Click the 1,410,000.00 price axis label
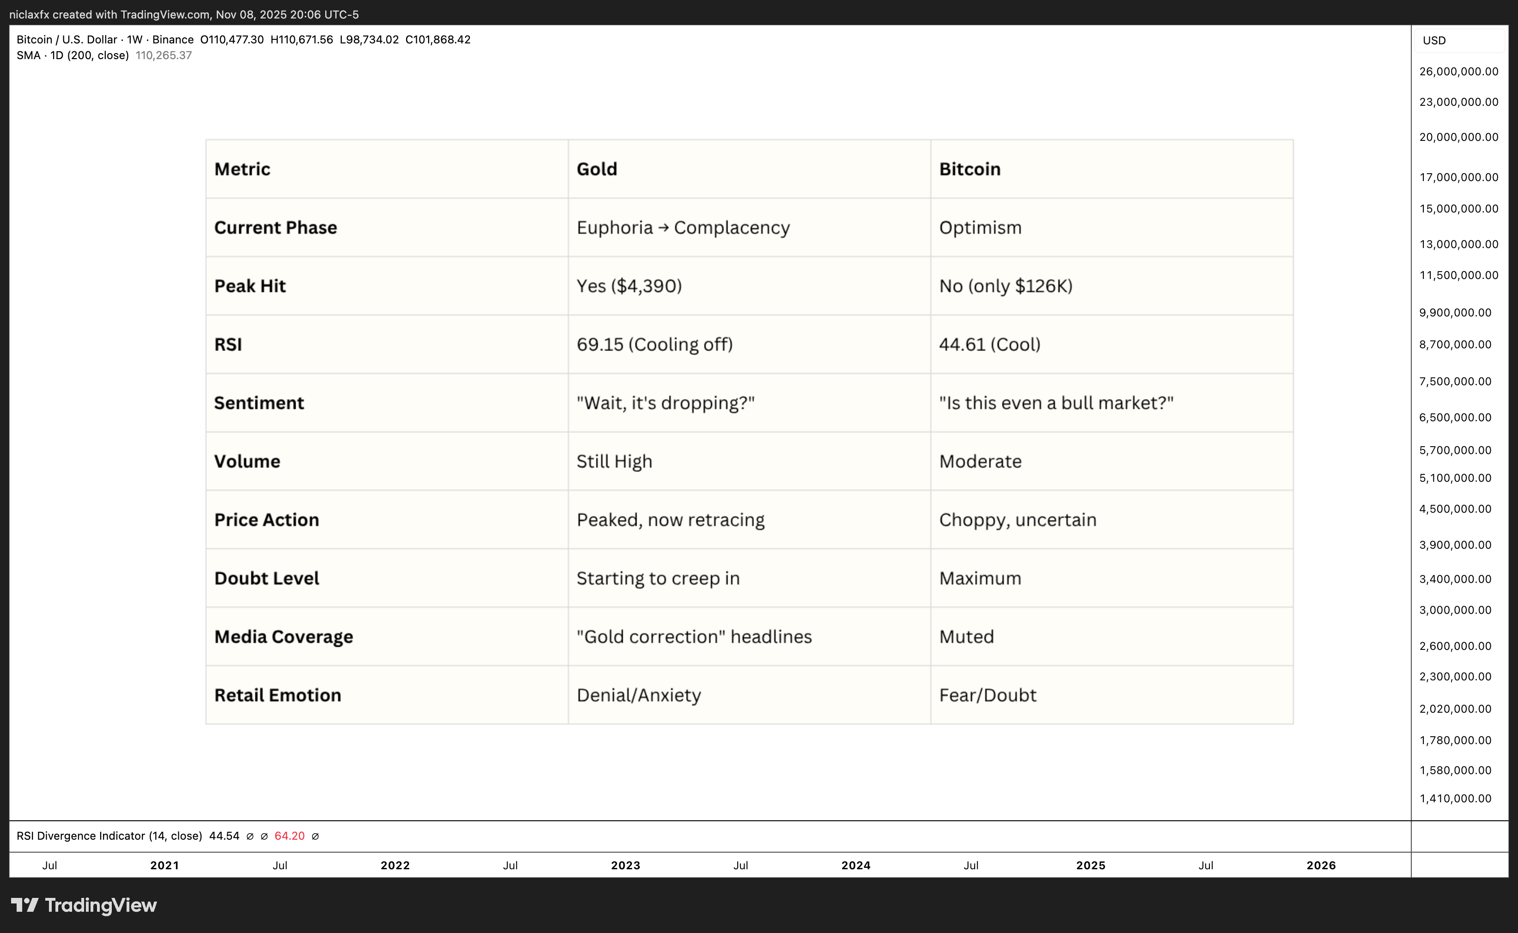Viewport: 1518px width, 933px height. pyautogui.click(x=1455, y=799)
